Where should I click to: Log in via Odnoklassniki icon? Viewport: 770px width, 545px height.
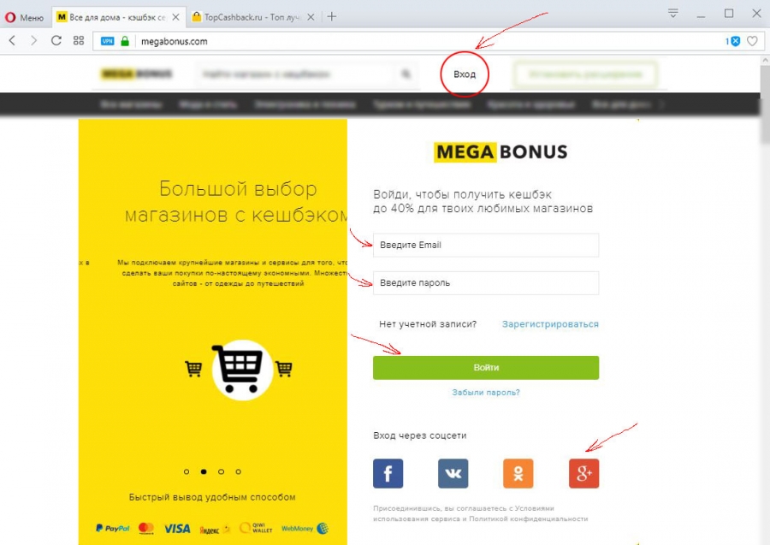[x=518, y=473]
